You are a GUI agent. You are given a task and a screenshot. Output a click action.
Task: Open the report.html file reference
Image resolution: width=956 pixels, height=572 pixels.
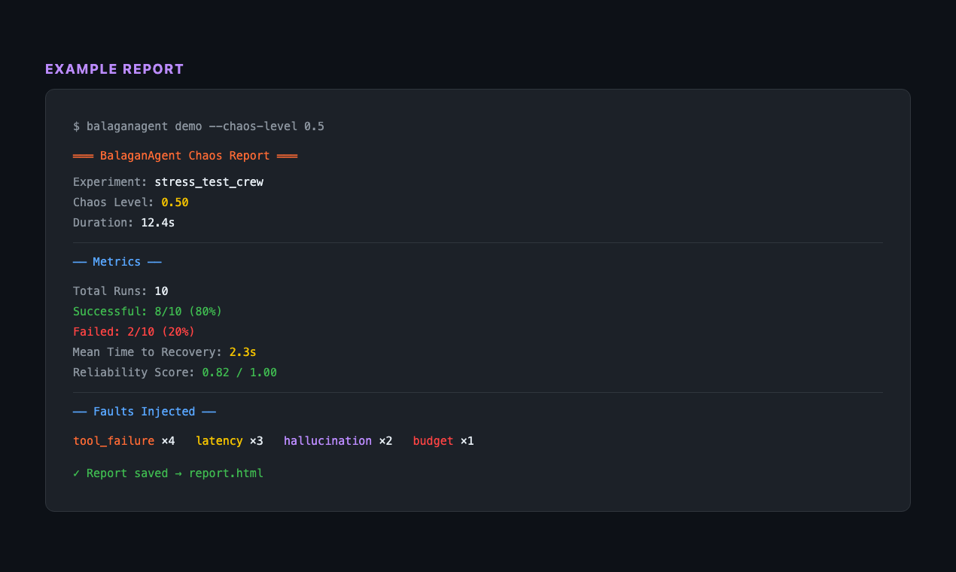pos(226,473)
